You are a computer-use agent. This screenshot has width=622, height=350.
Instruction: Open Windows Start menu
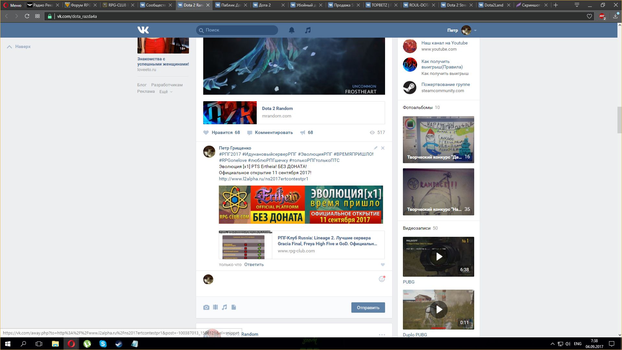click(x=8, y=344)
